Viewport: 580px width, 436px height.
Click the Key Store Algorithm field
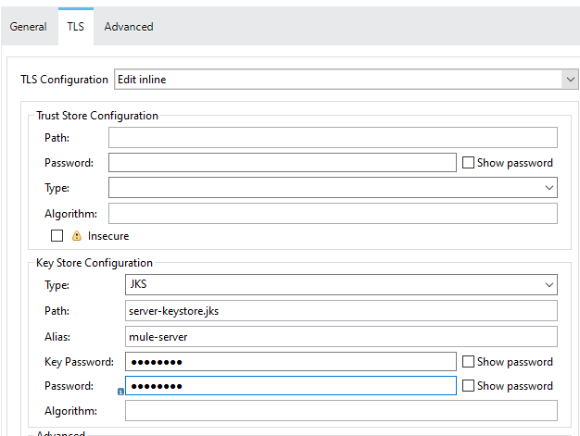[x=341, y=411]
